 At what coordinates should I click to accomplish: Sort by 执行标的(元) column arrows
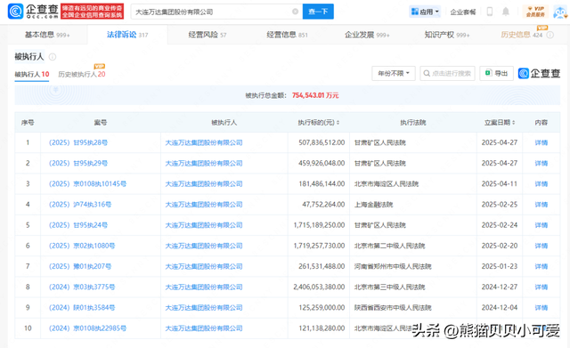point(338,123)
